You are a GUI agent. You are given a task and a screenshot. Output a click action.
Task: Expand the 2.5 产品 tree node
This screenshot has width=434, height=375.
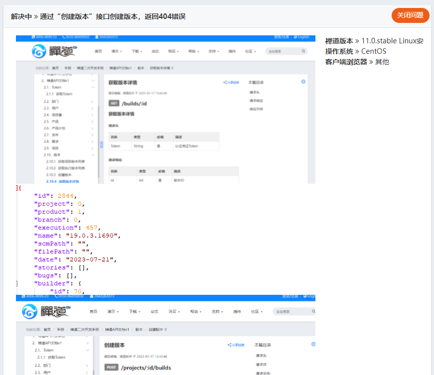click(93, 122)
